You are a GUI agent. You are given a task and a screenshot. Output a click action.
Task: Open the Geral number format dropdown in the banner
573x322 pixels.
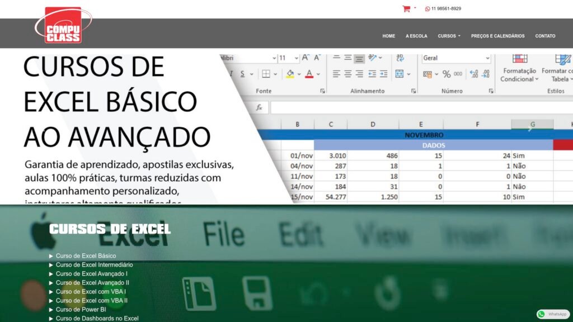click(x=456, y=58)
